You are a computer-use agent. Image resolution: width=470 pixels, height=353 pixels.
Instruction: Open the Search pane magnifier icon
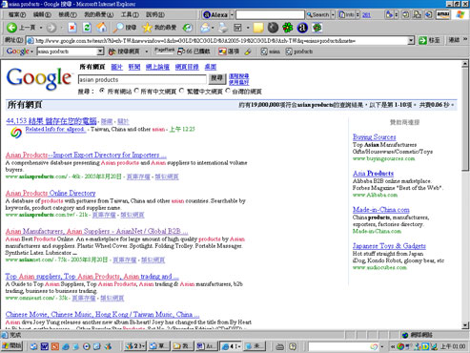point(118,28)
